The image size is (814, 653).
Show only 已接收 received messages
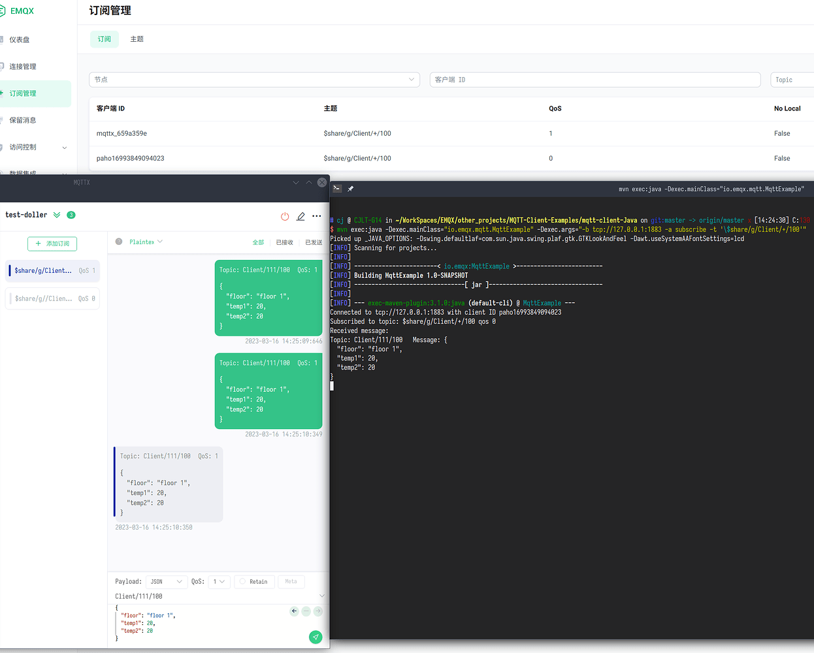tap(284, 242)
